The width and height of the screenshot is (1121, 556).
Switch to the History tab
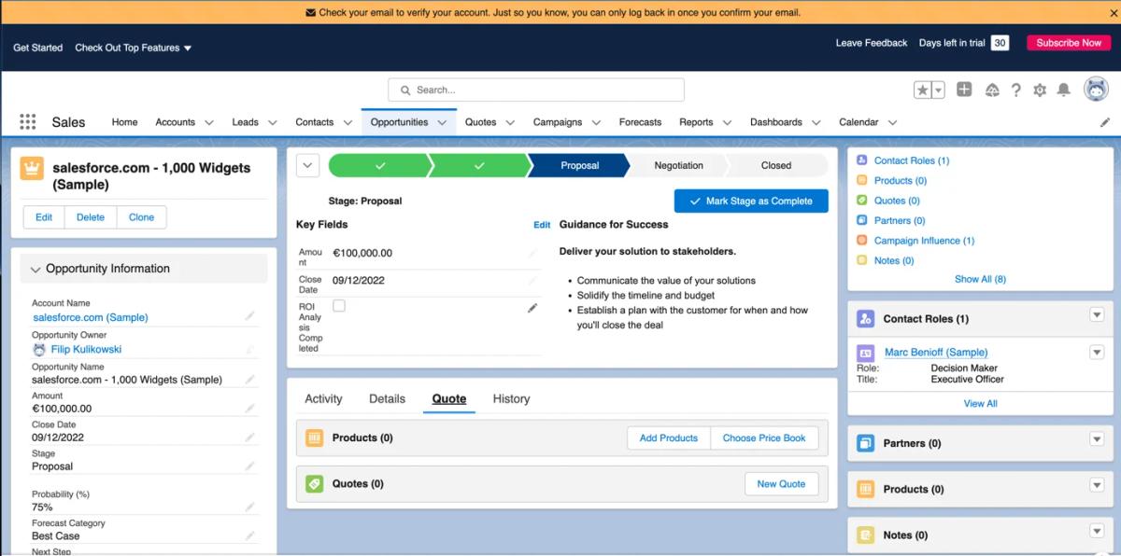[x=511, y=398]
